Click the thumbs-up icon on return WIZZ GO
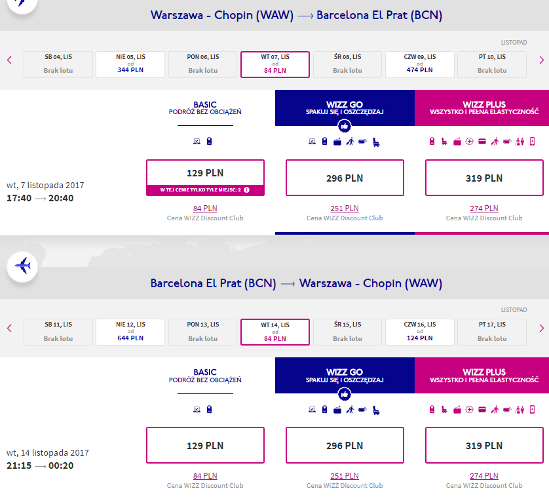The height and width of the screenshot is (497, 549). (x=345, y=394)
